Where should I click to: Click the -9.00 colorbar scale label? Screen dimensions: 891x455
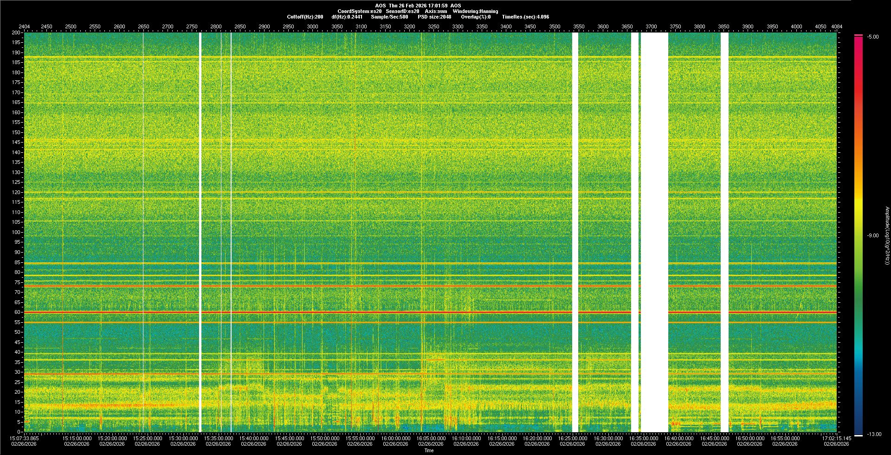(872, 235)
